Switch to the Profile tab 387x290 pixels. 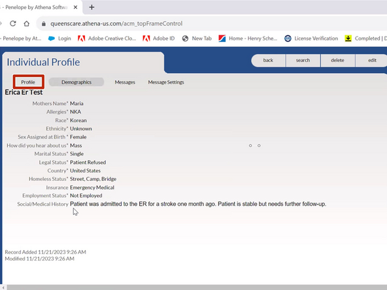point(28,82)
